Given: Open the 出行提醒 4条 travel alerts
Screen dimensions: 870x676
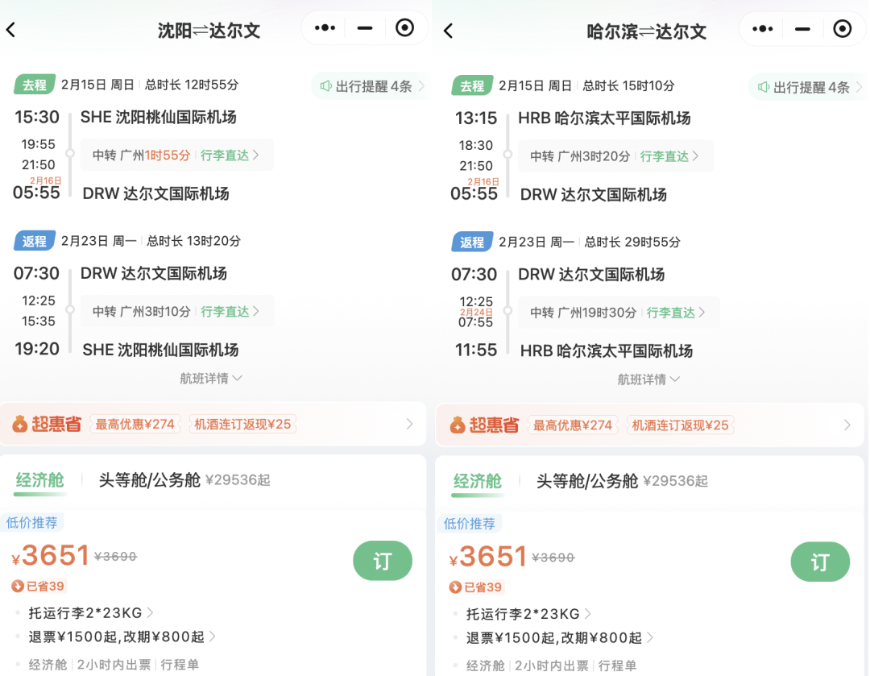Looking at the screenshot, I should tap(370, 85).
